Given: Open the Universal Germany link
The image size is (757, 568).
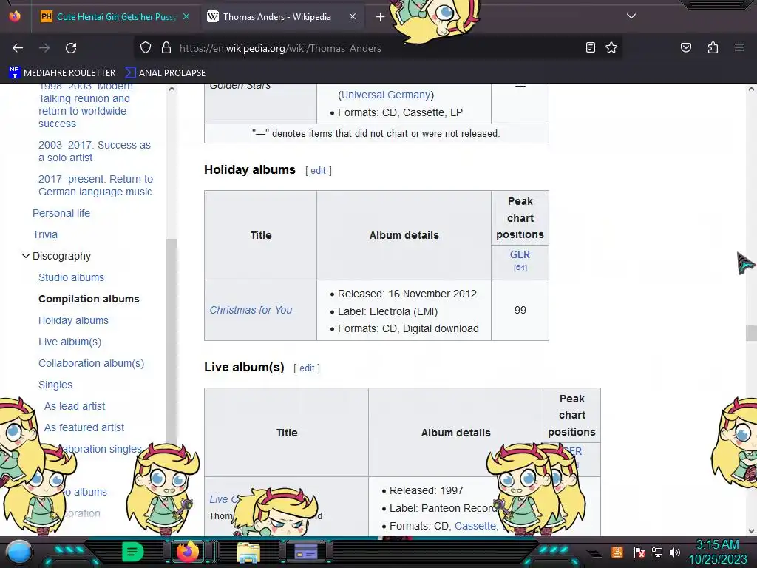Looking at the screenshot, I should point(386,95).
